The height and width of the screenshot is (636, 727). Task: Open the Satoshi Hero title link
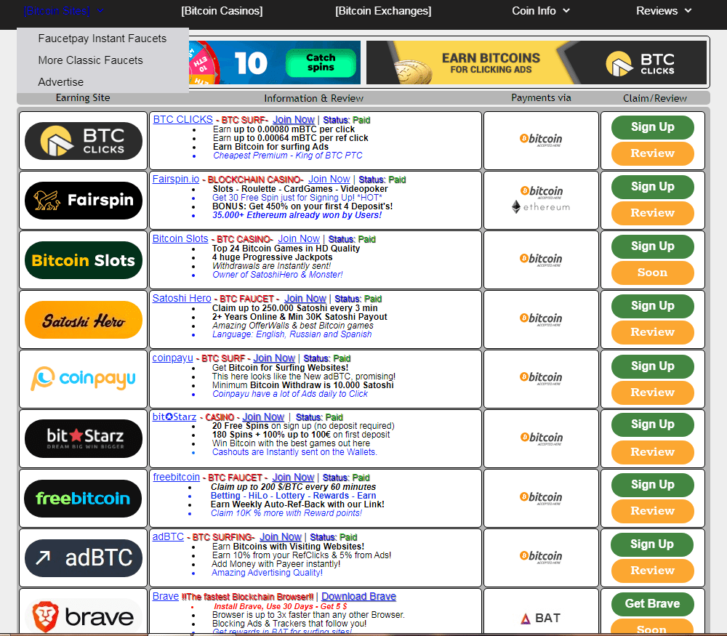[x=182, y=299]
